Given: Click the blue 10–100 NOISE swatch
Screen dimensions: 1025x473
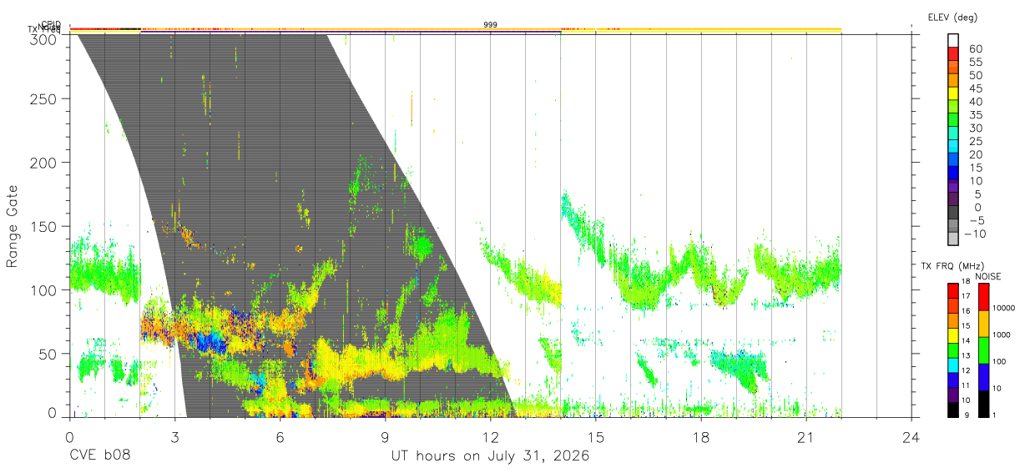Looking at the screenshot, I should (983, 377).
